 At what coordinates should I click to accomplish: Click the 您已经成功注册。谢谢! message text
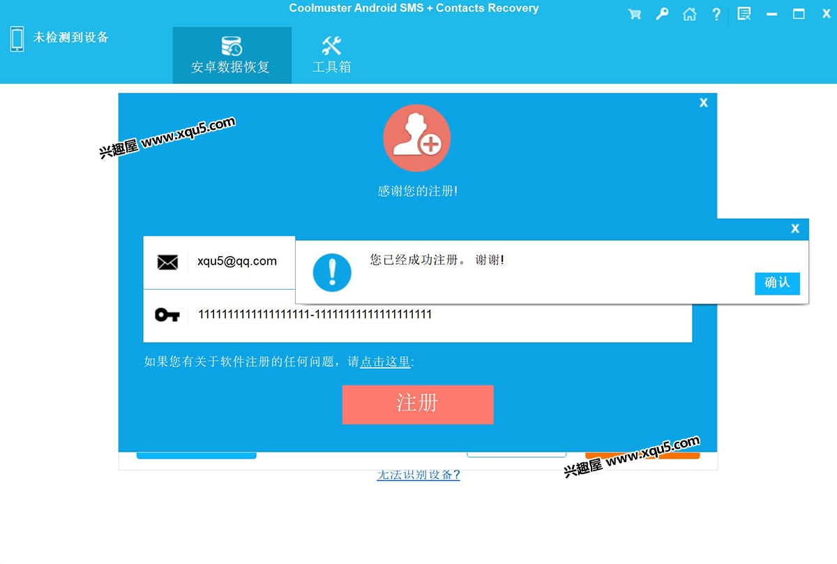coord(437,260)
